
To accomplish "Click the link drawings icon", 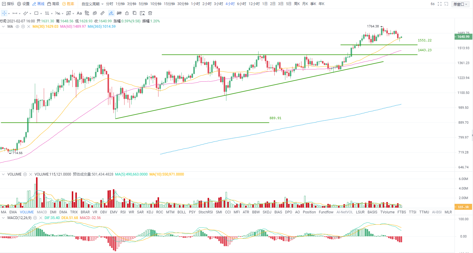I will click(95, 13).
